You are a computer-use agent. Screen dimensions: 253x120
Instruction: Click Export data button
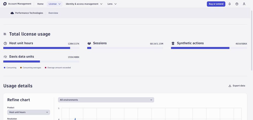[x=237, y=86]
